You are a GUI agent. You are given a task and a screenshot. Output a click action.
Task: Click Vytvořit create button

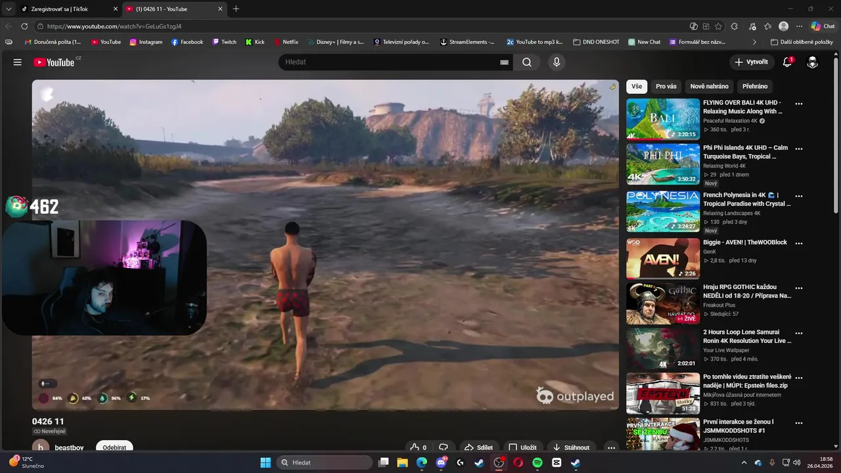coord(752,62)
